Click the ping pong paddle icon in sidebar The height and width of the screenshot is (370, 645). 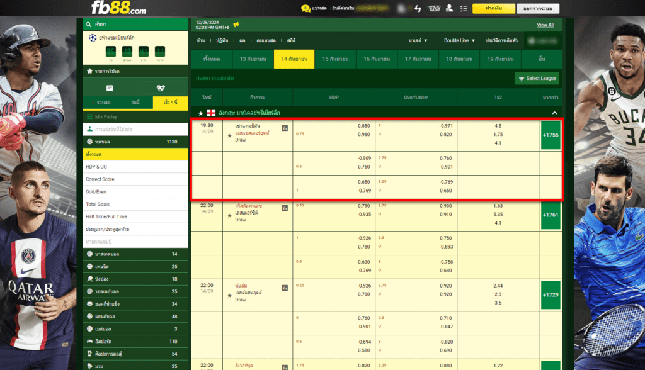click(89, 279)
